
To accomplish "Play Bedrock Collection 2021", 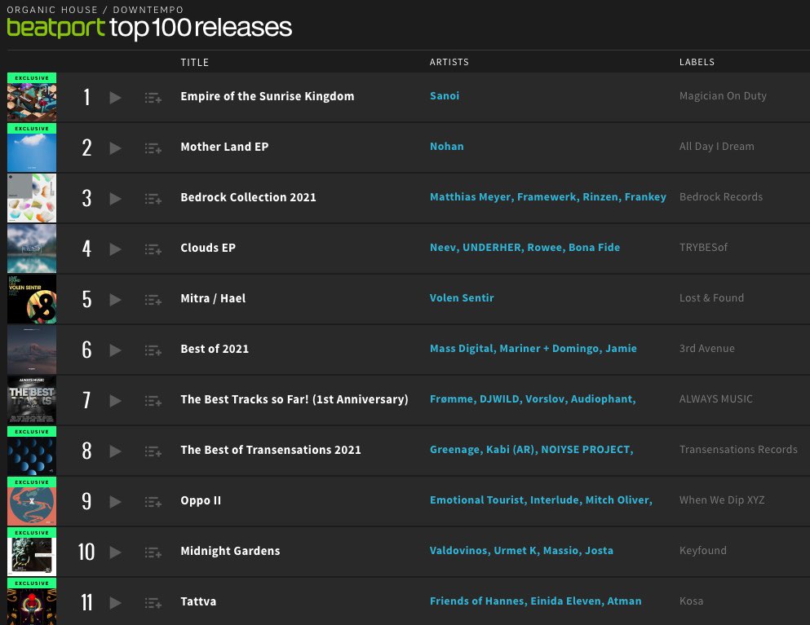I will point(115,199).
